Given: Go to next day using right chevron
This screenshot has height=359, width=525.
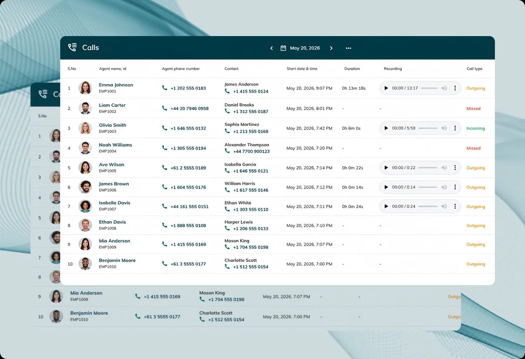Looking at the screenshot, I should (x=331, y=48).
